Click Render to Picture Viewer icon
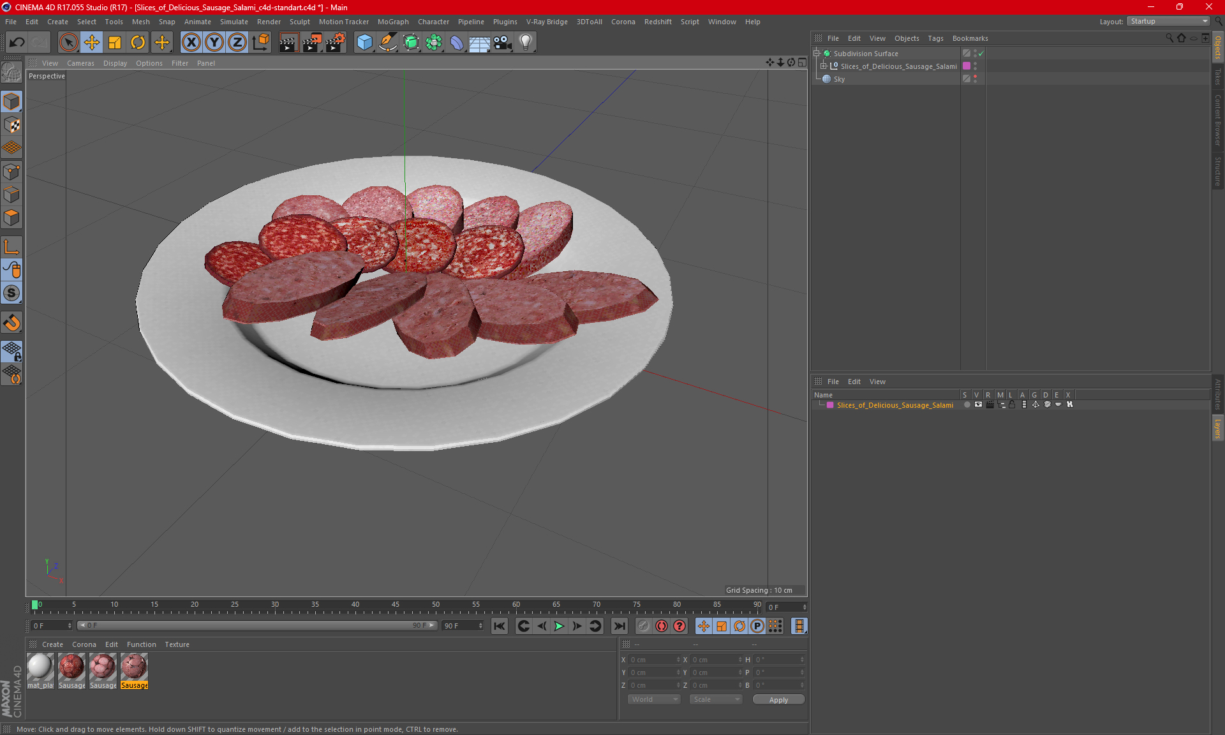Image resolution: width=1225 pixels, height=735 pixels. click(x=312, y=43)
